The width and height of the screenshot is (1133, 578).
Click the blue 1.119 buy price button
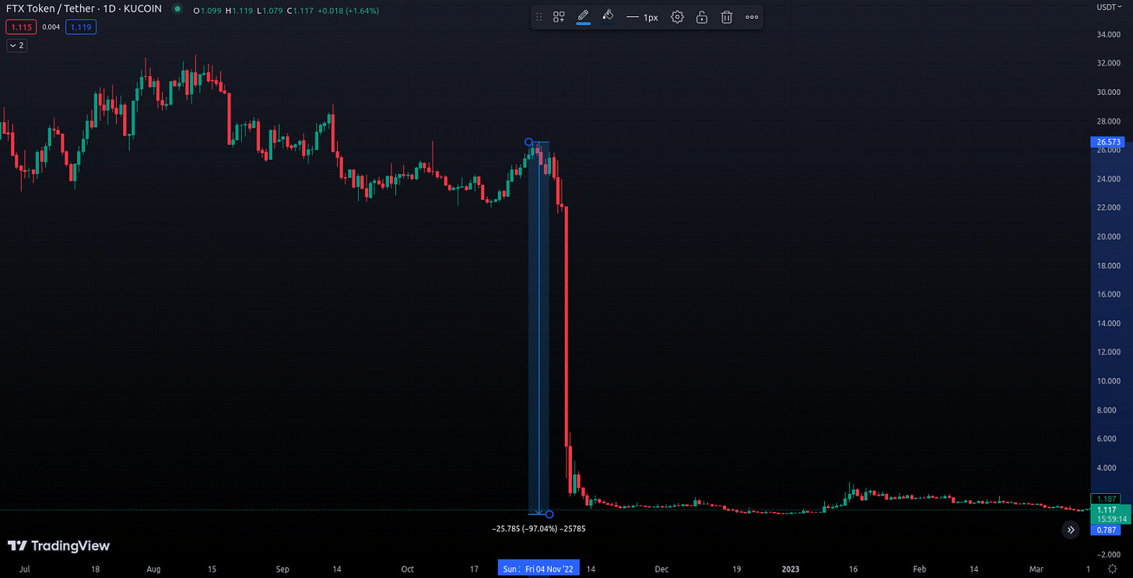pos(80,27)
